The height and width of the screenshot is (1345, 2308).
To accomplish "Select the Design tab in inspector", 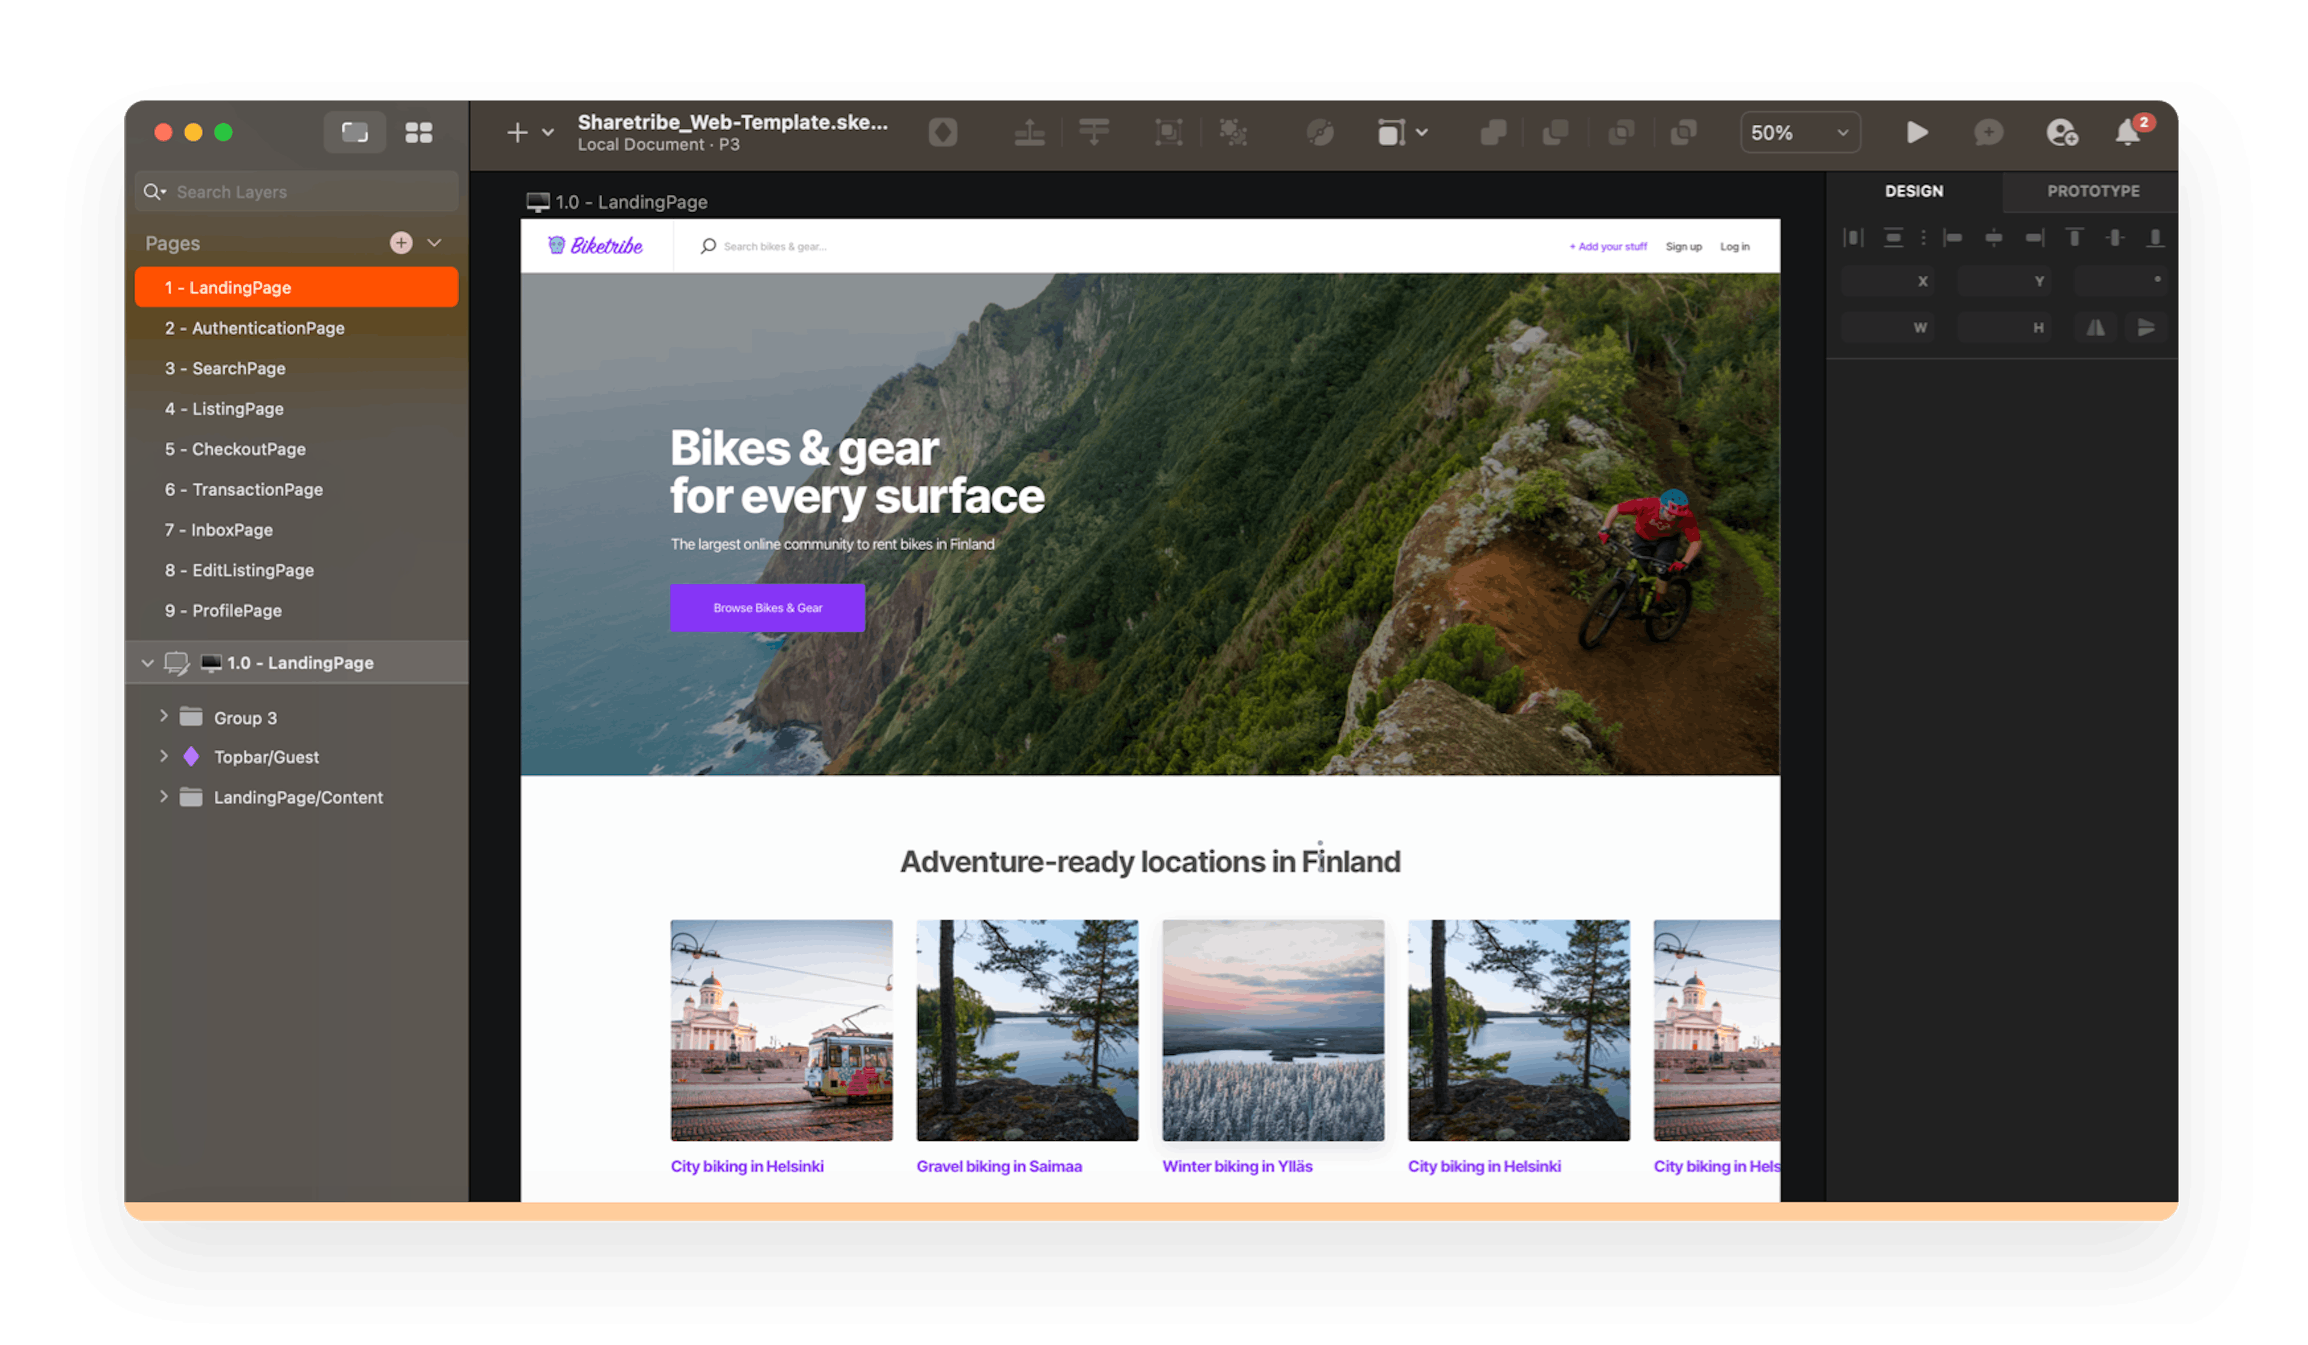I will pos(1914,192).
